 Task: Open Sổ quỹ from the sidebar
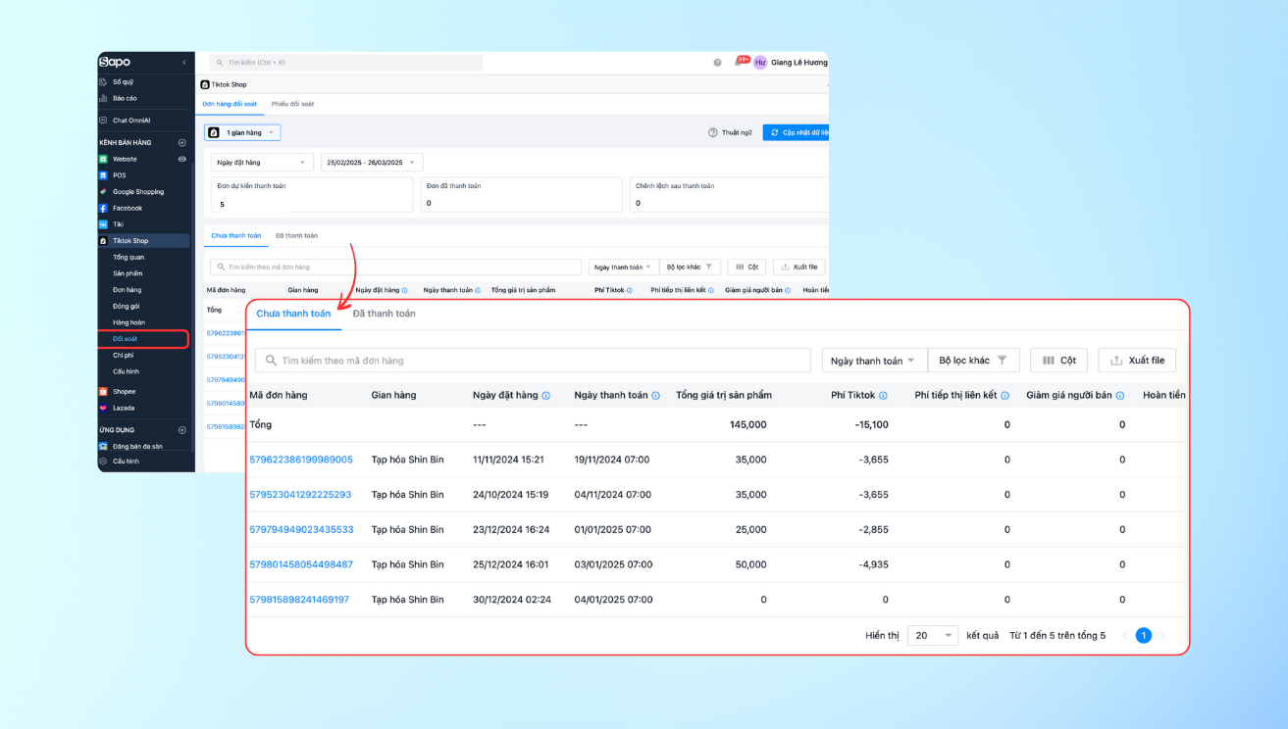pos(123,82)
